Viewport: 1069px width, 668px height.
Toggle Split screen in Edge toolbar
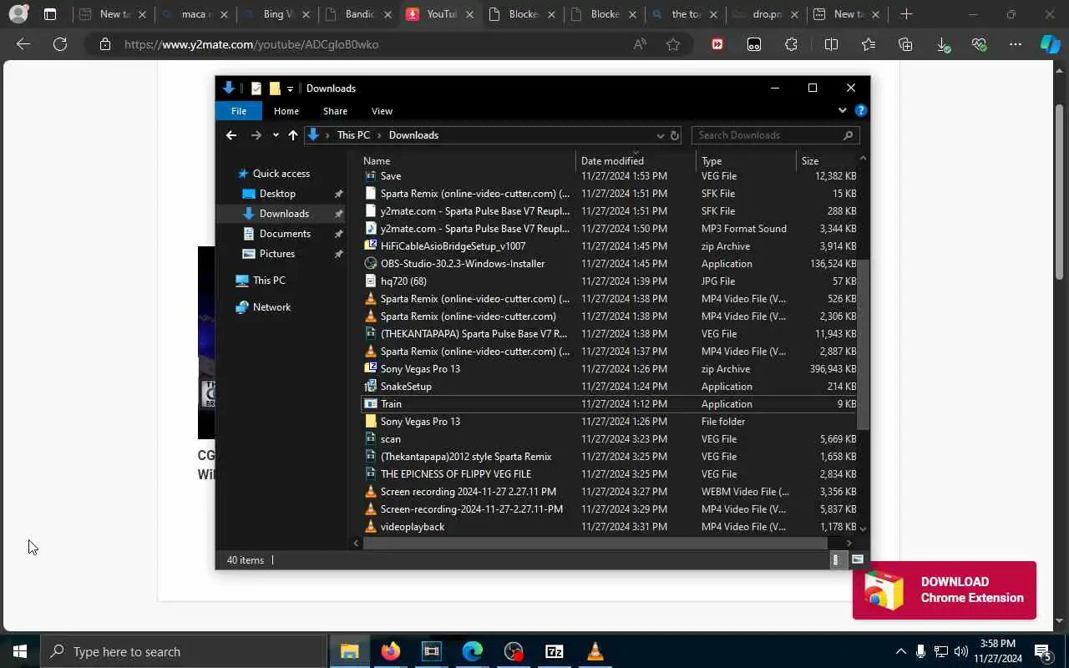pyautogui.click(x=831, y=44)
